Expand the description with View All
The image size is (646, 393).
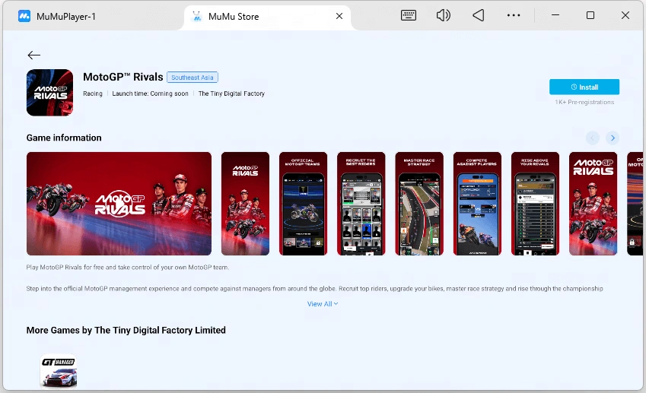[323, 304]
